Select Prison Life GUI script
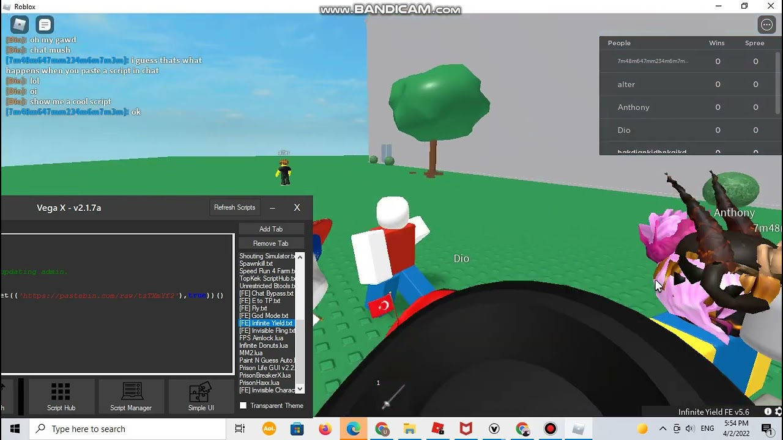Viewport: 783px width, 440px height. click(x=267, y=368)
